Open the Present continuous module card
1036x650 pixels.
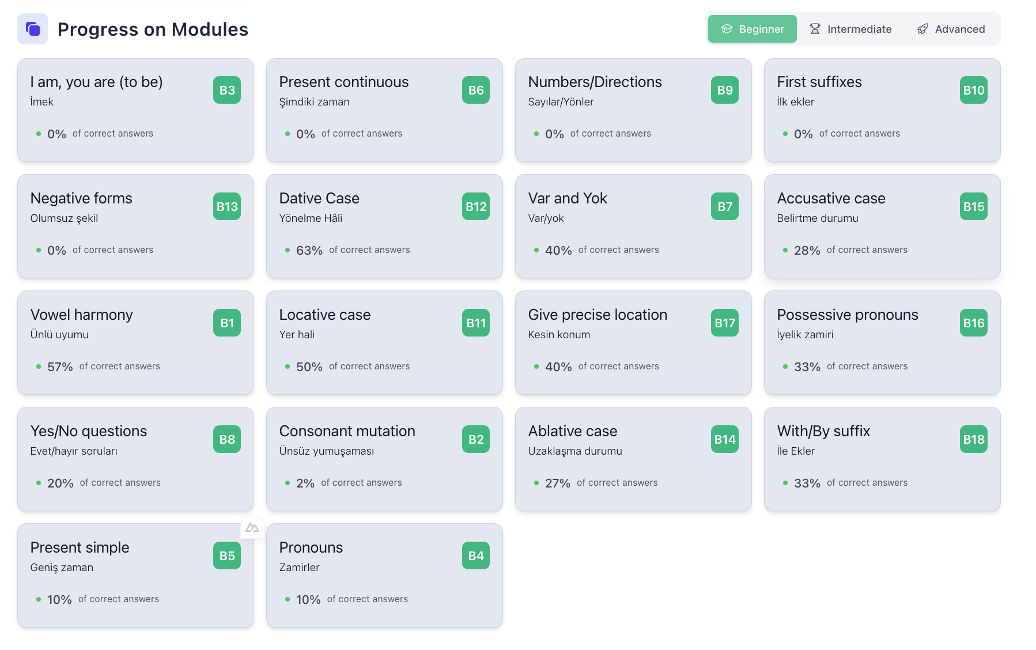(384, 109)
